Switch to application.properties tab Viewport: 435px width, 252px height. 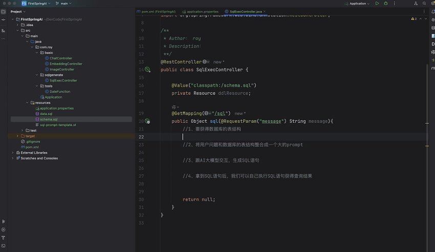point(200,12)
